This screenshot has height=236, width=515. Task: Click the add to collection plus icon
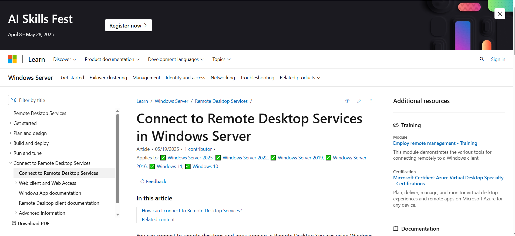tap(347, 101)
